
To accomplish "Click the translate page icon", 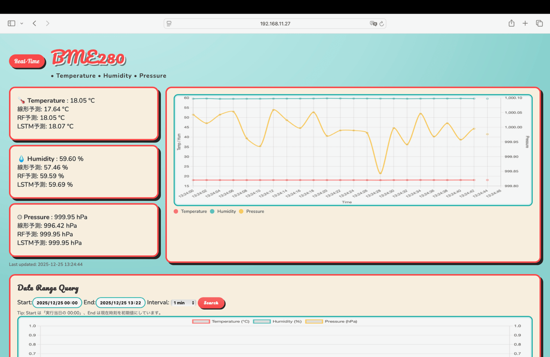I will tap(373, 24).
